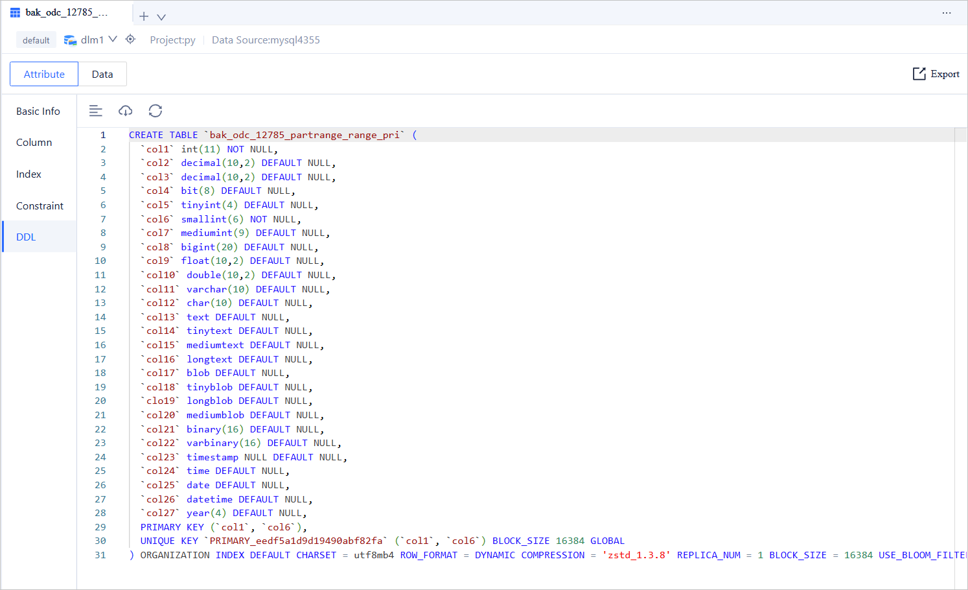Add a new tab with plus icon
968x590 pixels.
(144, 16)
